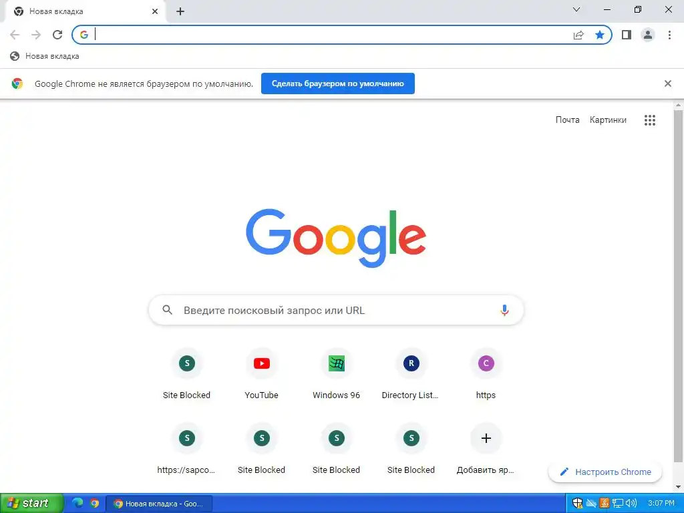Viewport: 684px width, 513px height.
Task: Open the Google apps grid
Action: (x=649, y=120)
